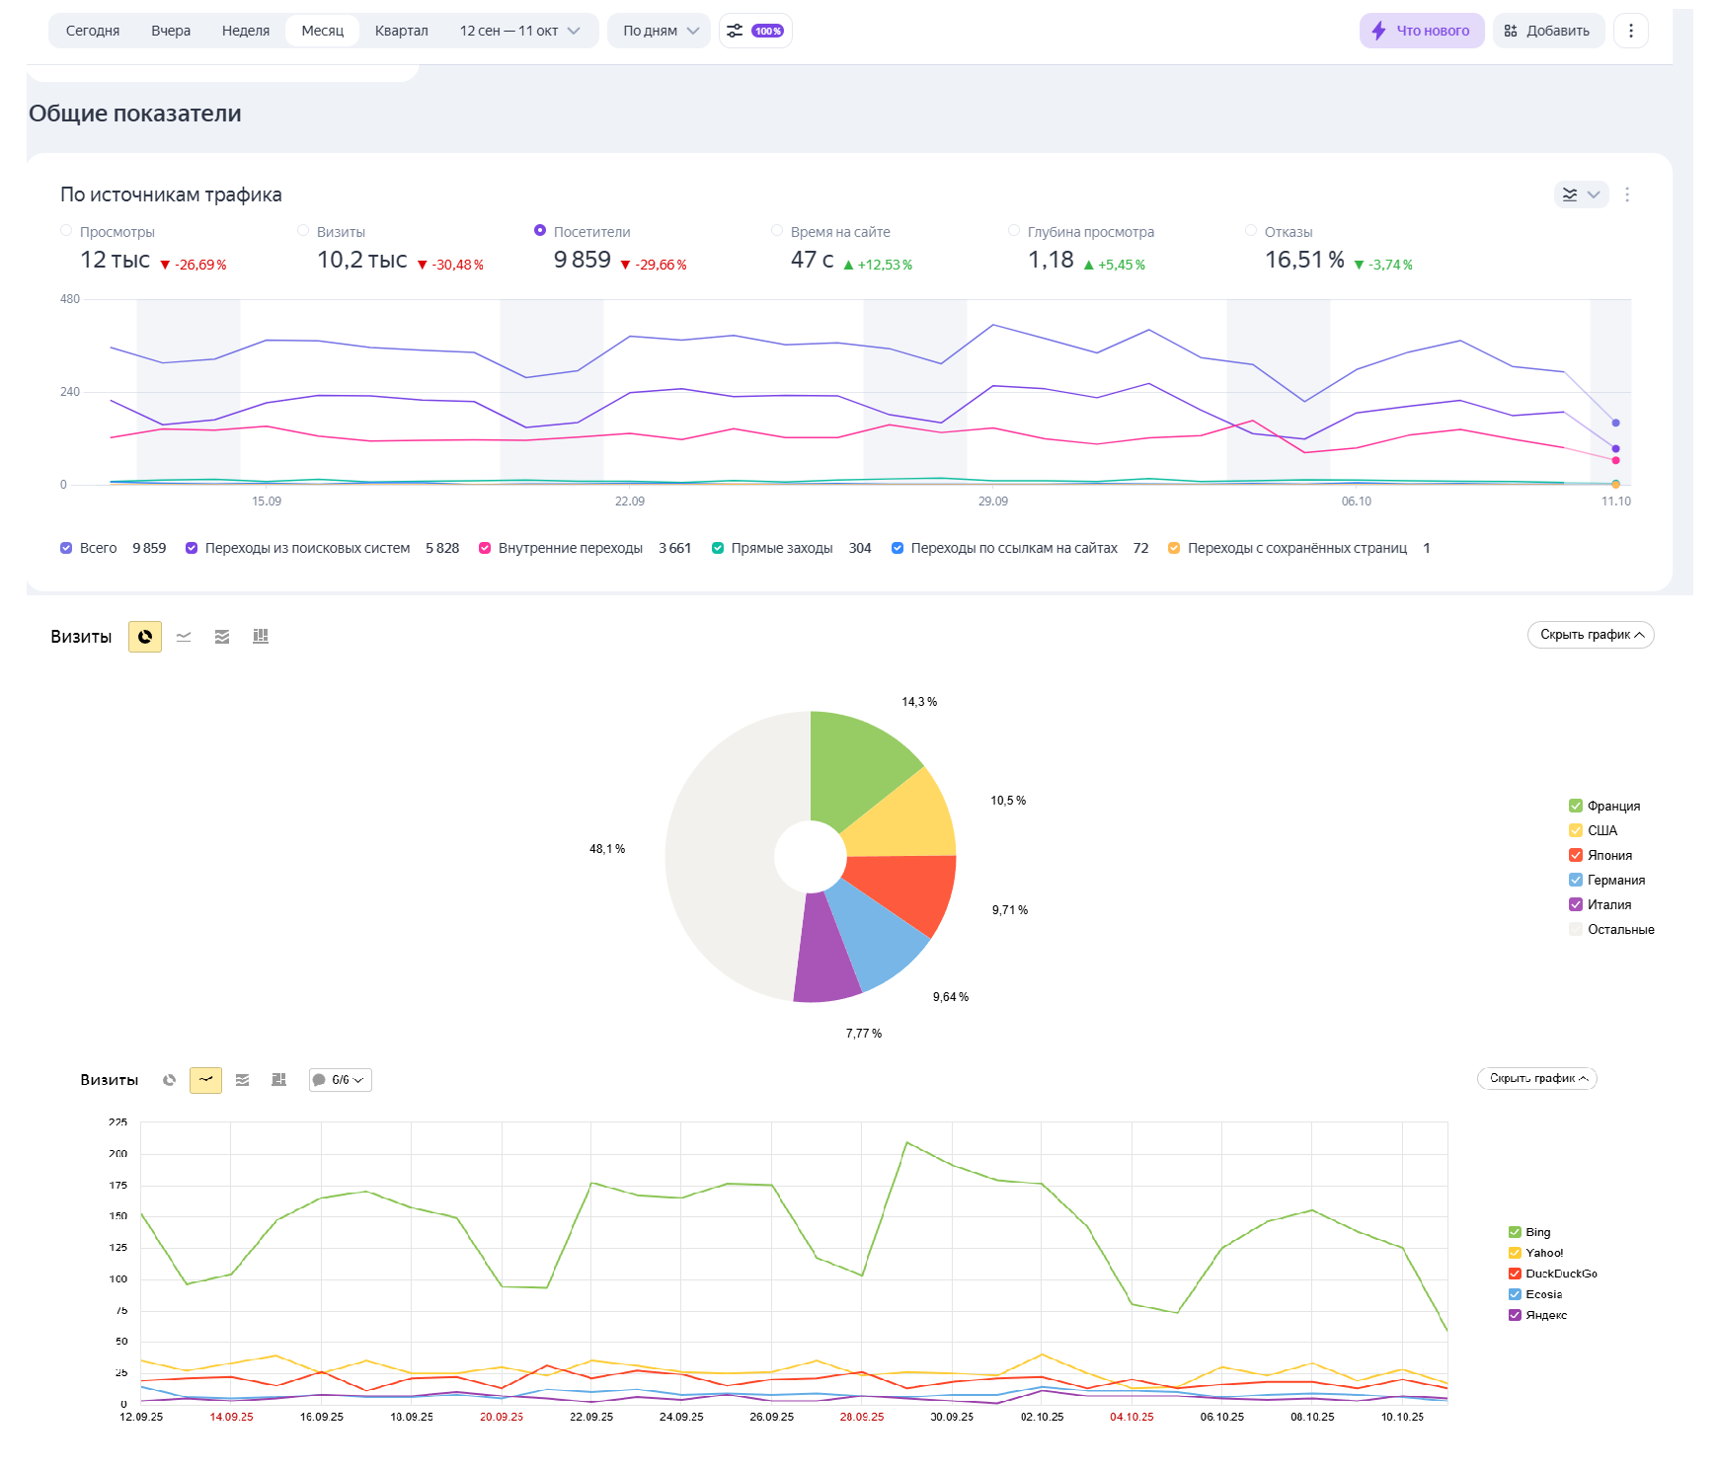Expand the По дням grouping dropdown
This screenshot has height=1469, width=1717.
pos(660,31)
